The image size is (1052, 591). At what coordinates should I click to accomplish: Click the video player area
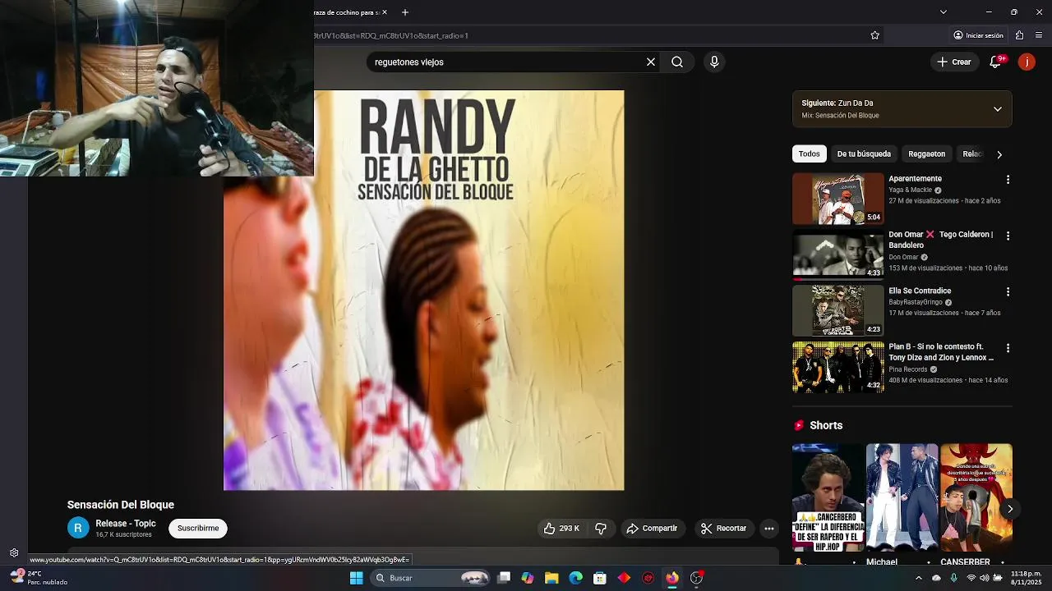click(x=423, y=290)
